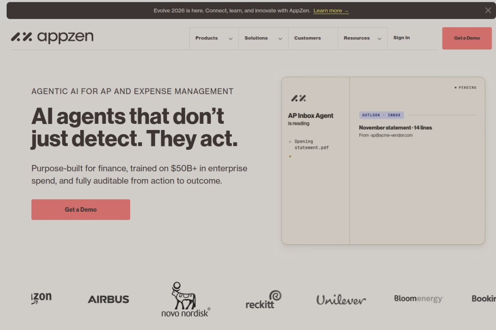Image resolution: width=496 pixels, height=330 pixels.
Task: Expand the Resources chevron
Action: (x=379, y=39)
